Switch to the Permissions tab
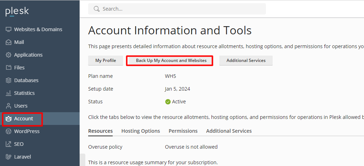The width and height of the screenshot is (364, 166). 183,131
